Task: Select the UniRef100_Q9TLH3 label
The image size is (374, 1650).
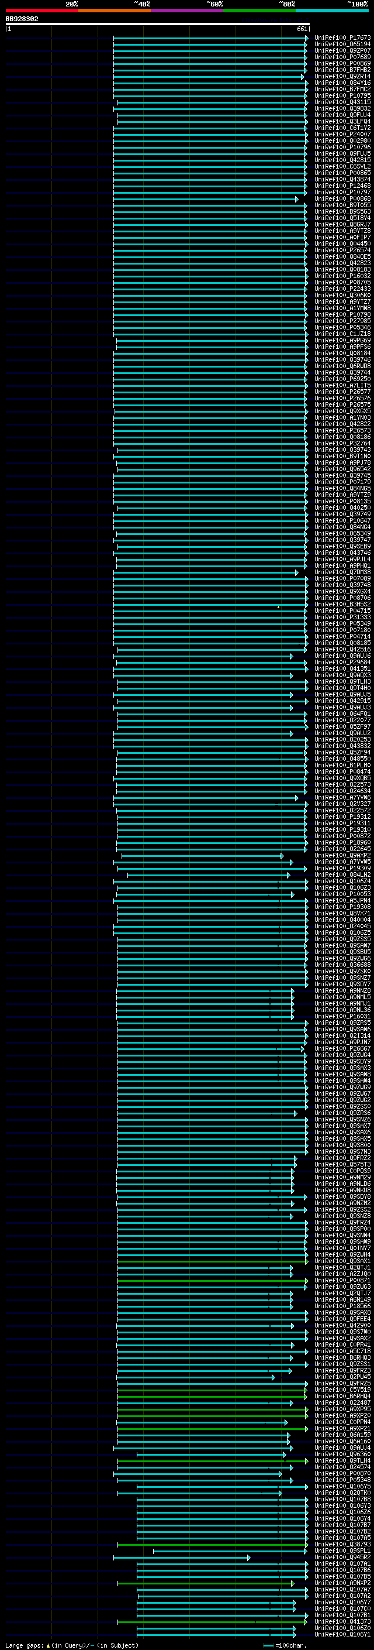Action: 342,681
